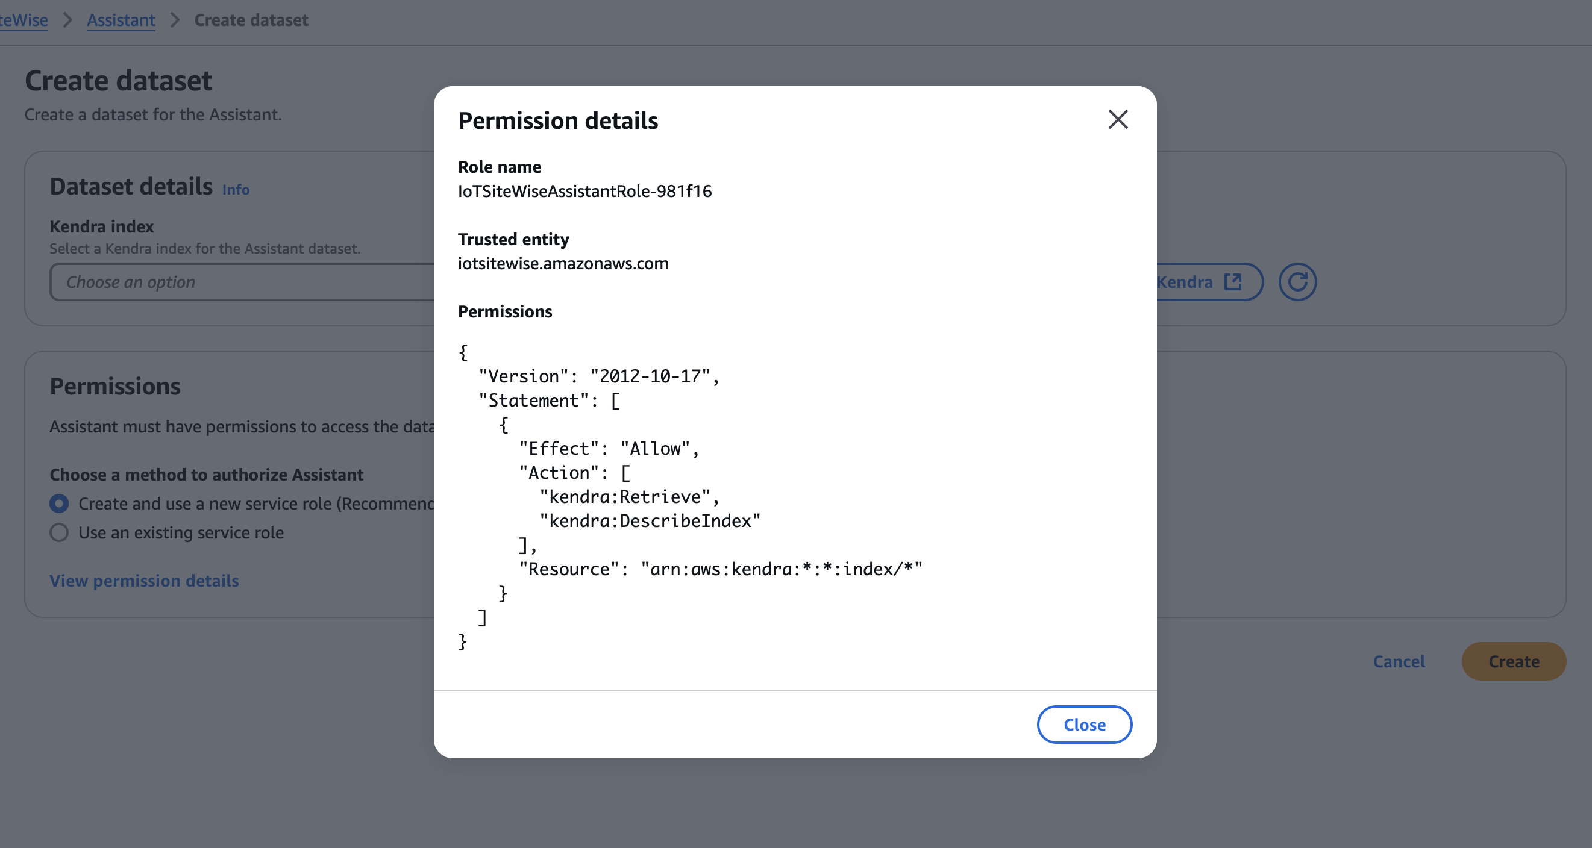The width and height of the screenshot is (1592, 848).
Task: Click the chevron before Create dataset
Action: (175, 20)
